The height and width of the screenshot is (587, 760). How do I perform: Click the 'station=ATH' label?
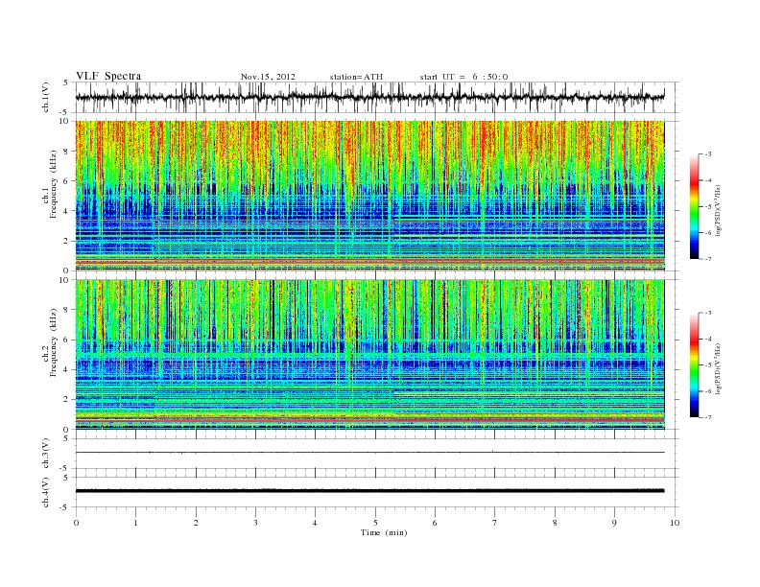pos(356,77)
